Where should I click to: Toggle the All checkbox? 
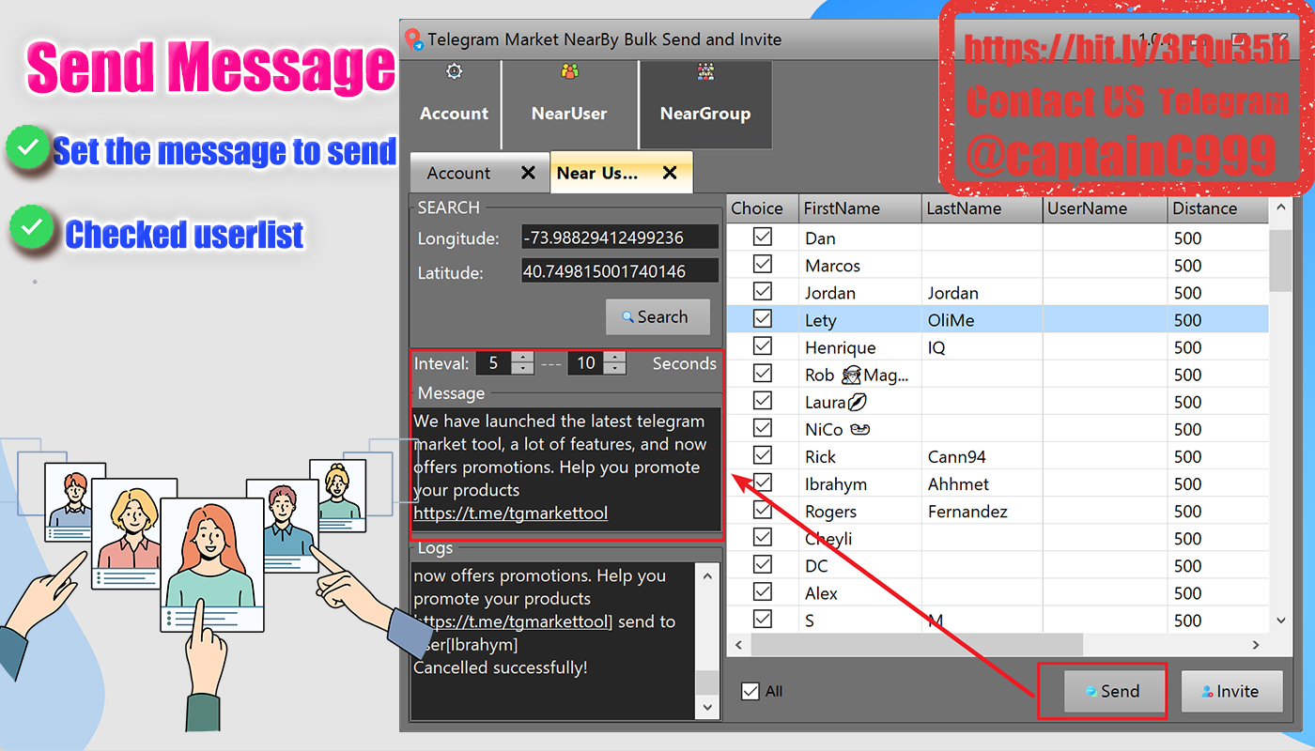point(750,691)
